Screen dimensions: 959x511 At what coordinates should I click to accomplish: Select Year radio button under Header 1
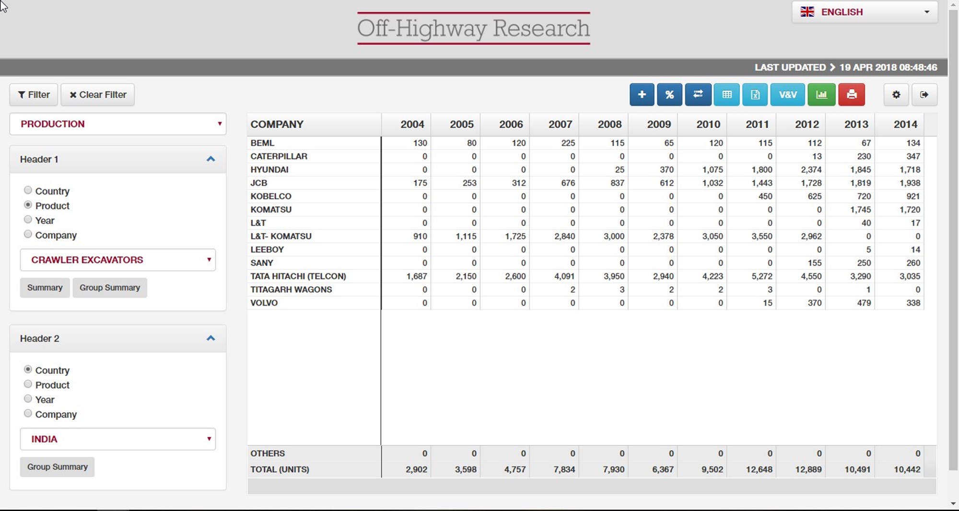coord(28,220)
